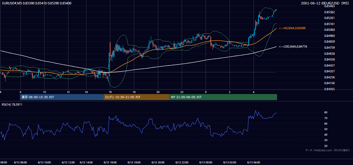Click the RSI(14) 78.3911 indicator label
Image resolution: width=353 pixels, height=165 pixels.
[x=12, y=105]
